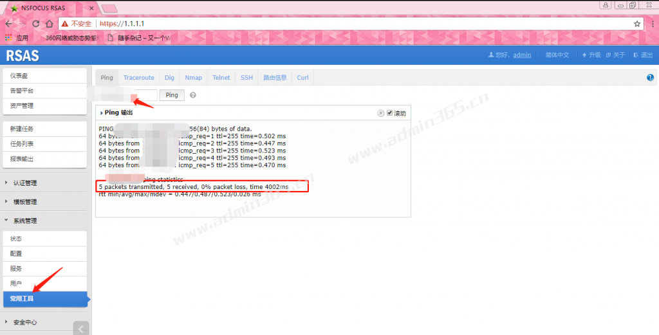This screenshot has width=659, height=335.
Task: Switch to the Telnet tab
Action: coord(221,77)
